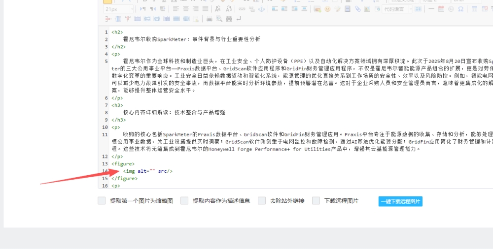Open the 代码语言 code language dropdown
The image size is (493, 252).
click(x=397, y=9)
